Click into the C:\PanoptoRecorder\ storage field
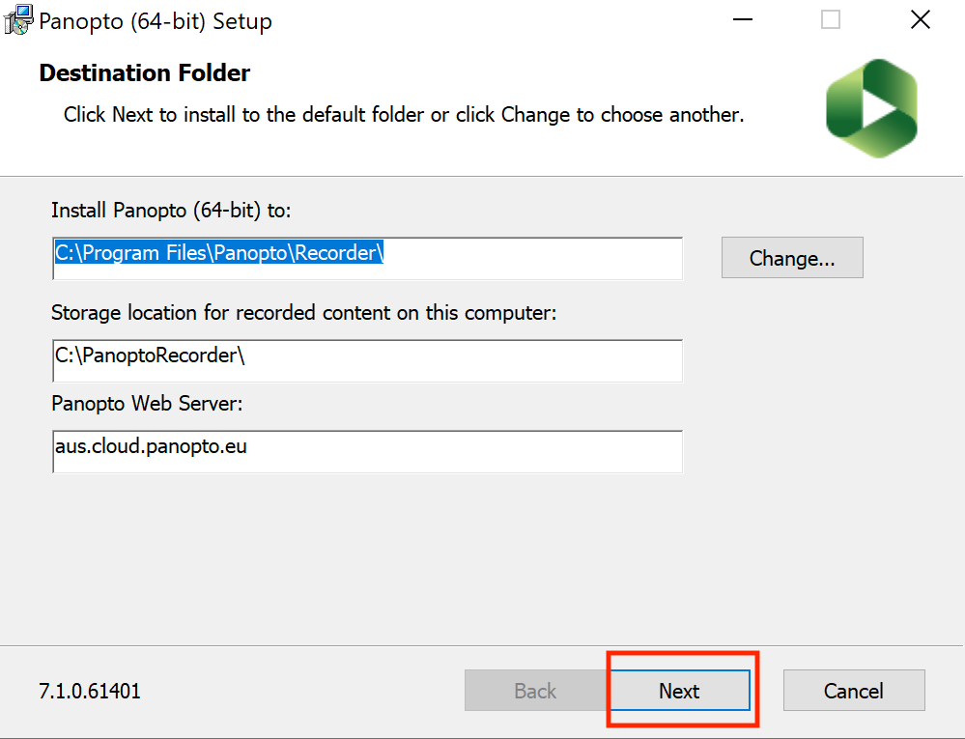This screenshot has height=739, width=965. [x=367, y=360]
